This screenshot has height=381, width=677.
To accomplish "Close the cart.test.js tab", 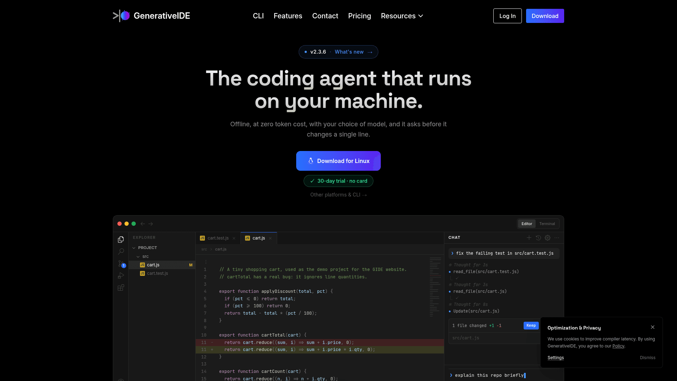I will [234, 238].
